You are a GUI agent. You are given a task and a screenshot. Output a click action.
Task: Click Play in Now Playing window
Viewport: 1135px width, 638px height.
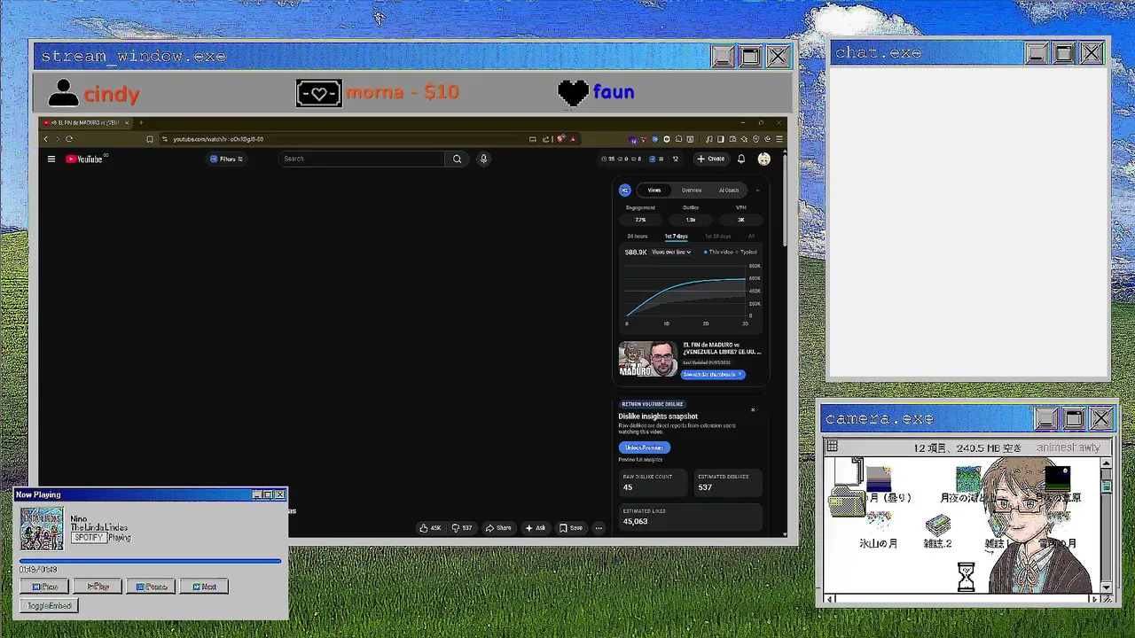98,587
